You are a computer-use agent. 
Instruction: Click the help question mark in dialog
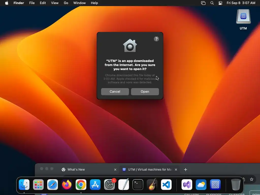(x=156, y=39)
